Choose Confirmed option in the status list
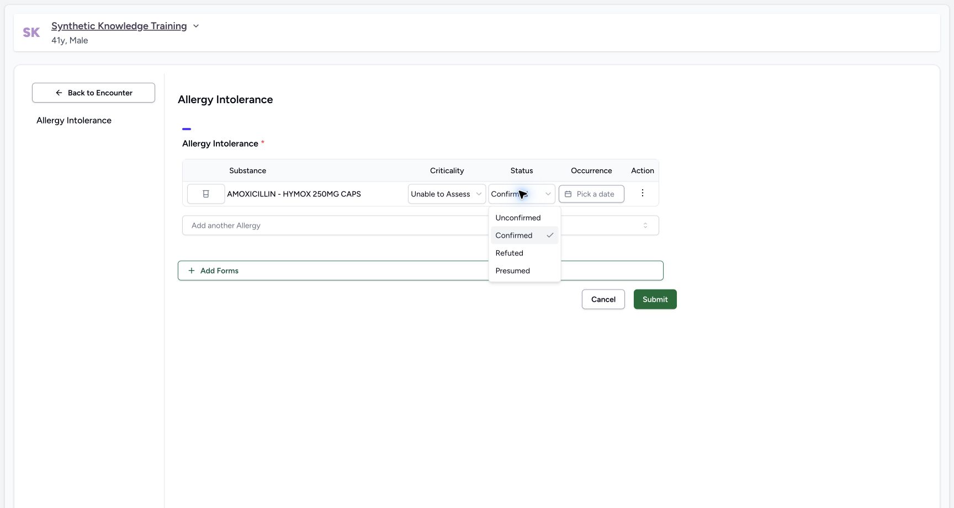The height and width of the screenshot is (508, 954). 524,236
